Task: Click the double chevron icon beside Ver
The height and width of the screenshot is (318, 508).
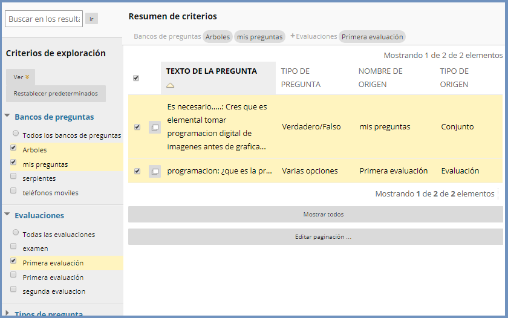Action: [27, 77]
